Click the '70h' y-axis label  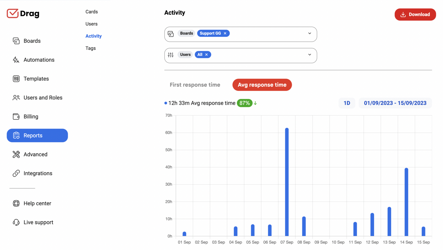coord(169,115)
